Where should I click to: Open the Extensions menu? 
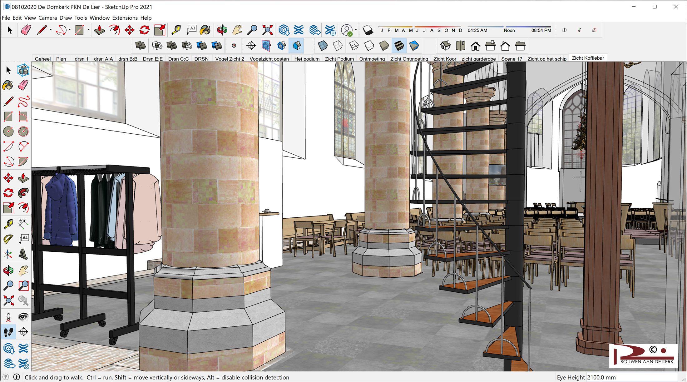[125, 18]
